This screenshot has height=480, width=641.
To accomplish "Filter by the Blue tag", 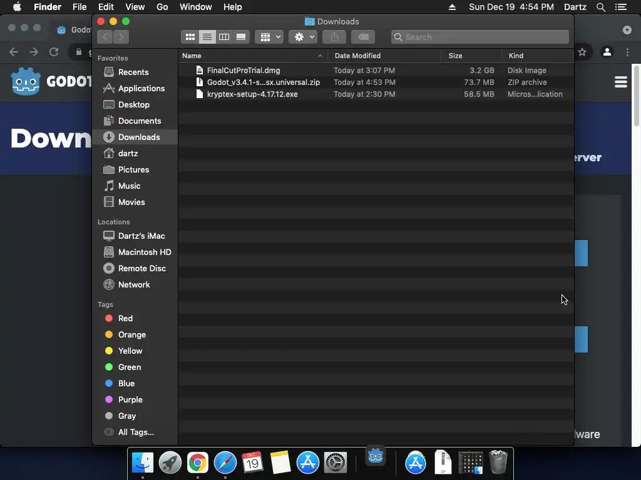I will click(x=135, y=383).
